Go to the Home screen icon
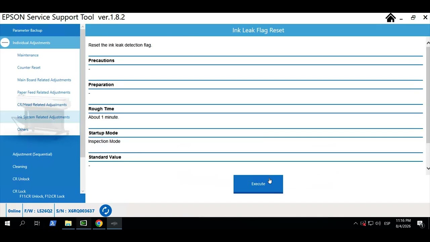This screenshot has height=242, width=430. 390,18
